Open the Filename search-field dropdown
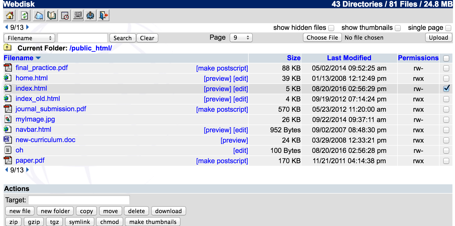455x226 pixels. [x=29, y=38]
